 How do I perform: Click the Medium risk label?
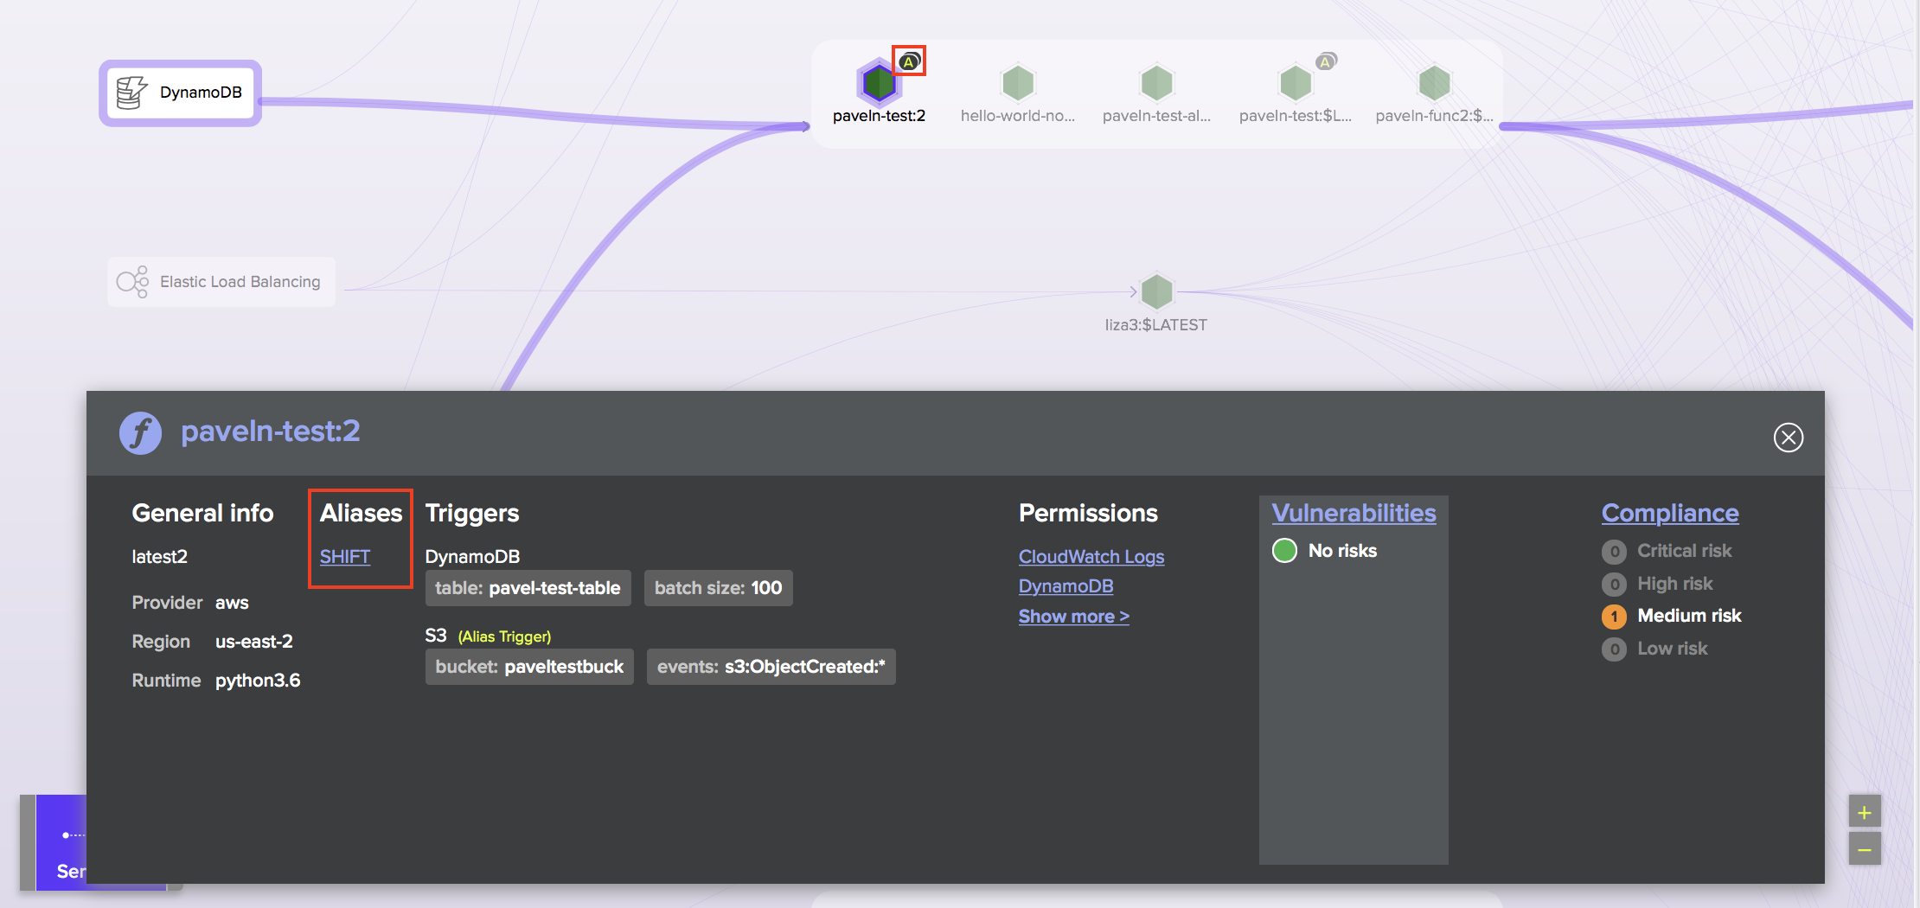pyautogui.click(x=1689, y=616)
